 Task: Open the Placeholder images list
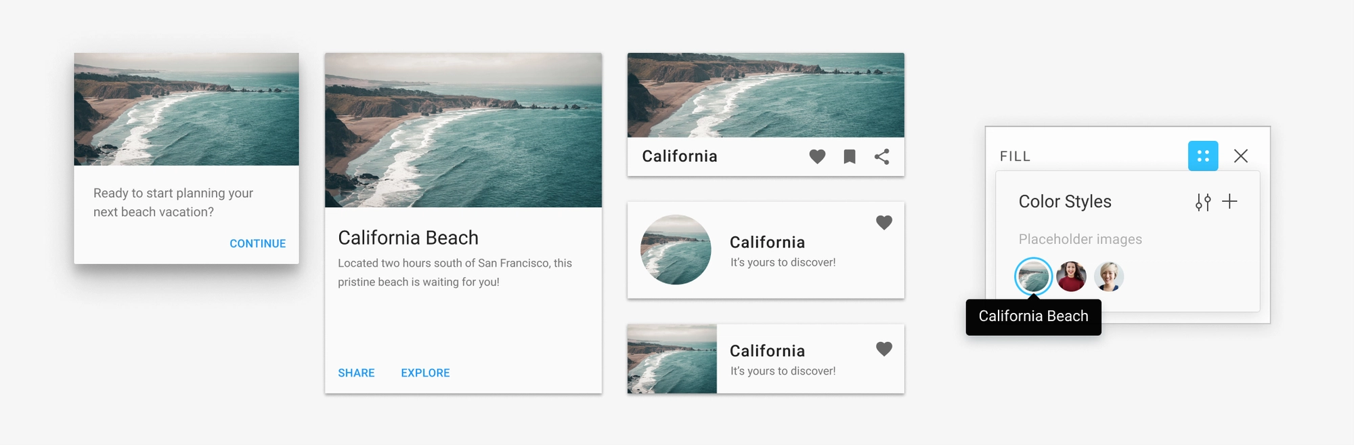pyautogui.click(x=1080, y=239)
